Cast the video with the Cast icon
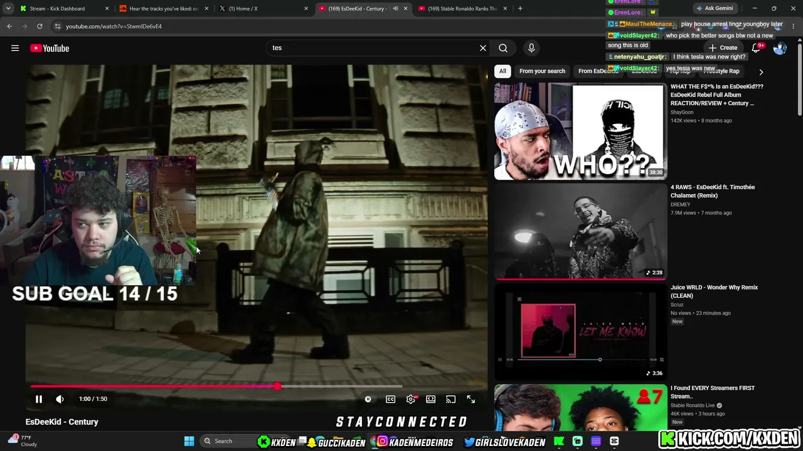The image size is (803, 451). [x=450, y=399]
